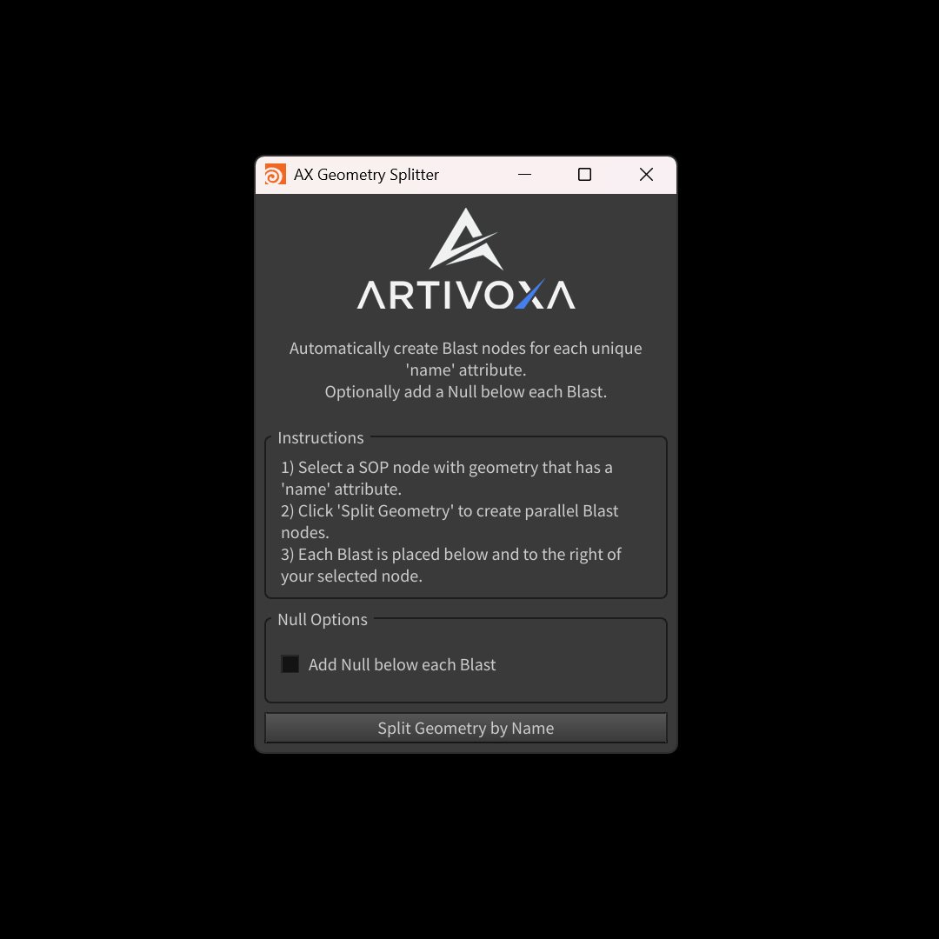Run Split Geometry by Name
Screen dimensions: 939x939
(x=466, y=728)
